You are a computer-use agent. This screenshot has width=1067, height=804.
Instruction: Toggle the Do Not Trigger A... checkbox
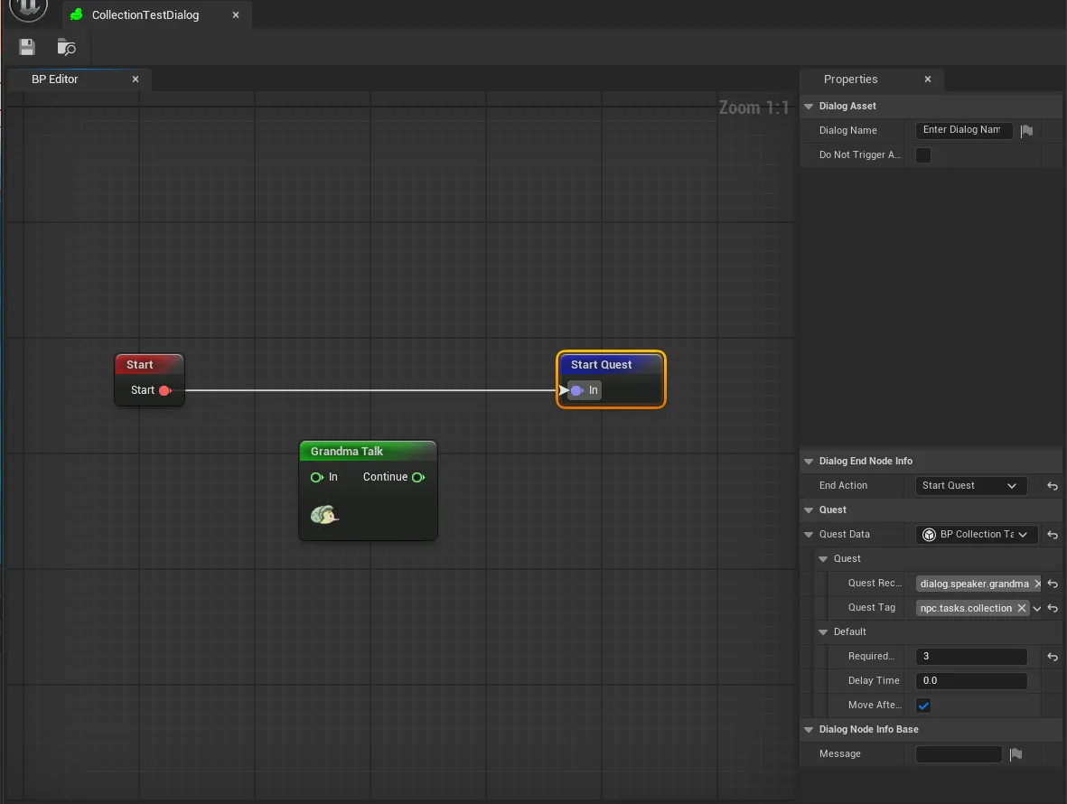point(923,155)
